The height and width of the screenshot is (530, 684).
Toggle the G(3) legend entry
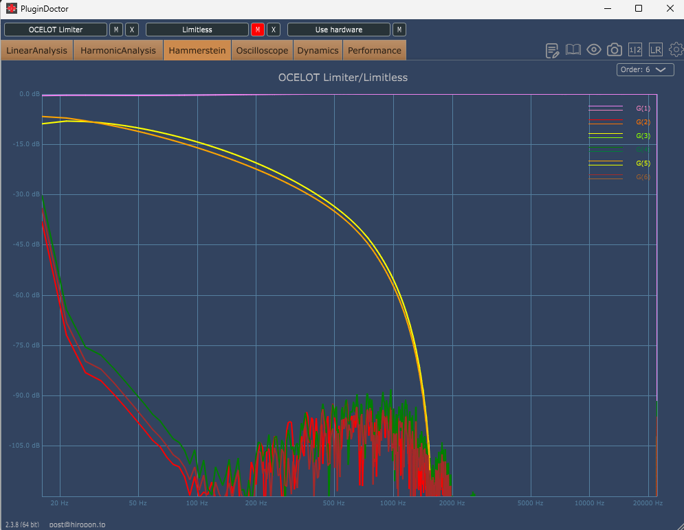(x=643, y=136)
